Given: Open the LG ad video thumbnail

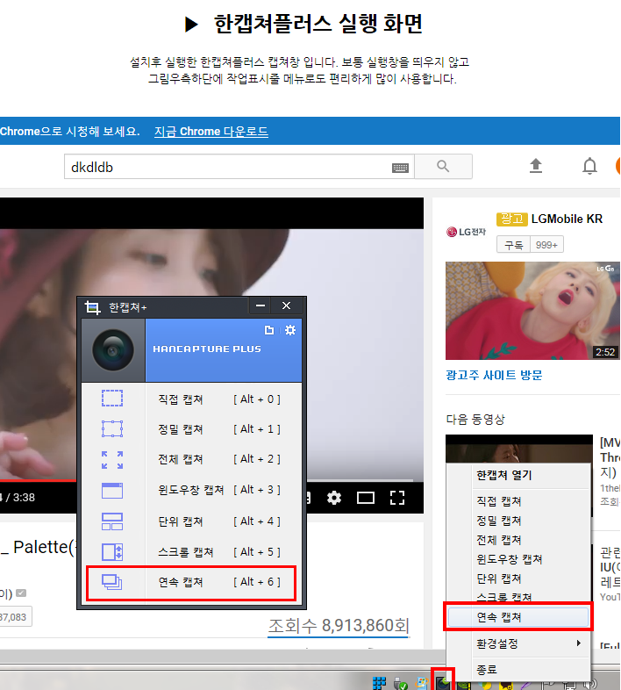Looking at the screenshot, I should 532,311.
